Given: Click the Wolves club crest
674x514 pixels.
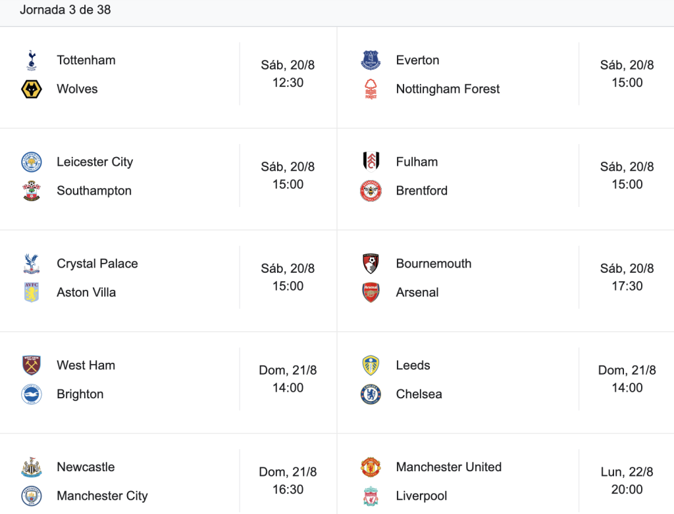Looking at the screenshot, I should pyautogui.click(x=32, y=89).
